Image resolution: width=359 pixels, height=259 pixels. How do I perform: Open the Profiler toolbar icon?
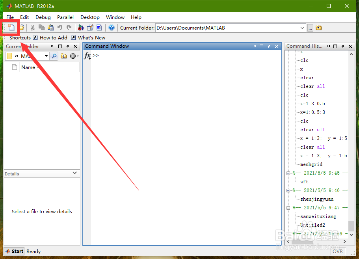(99, 28)
